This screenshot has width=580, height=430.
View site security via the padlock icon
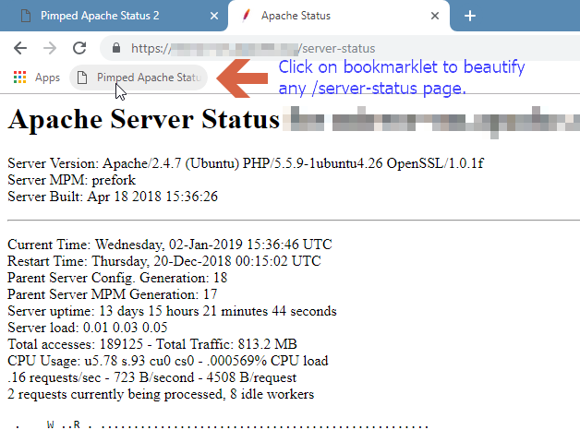coord(116,48)
